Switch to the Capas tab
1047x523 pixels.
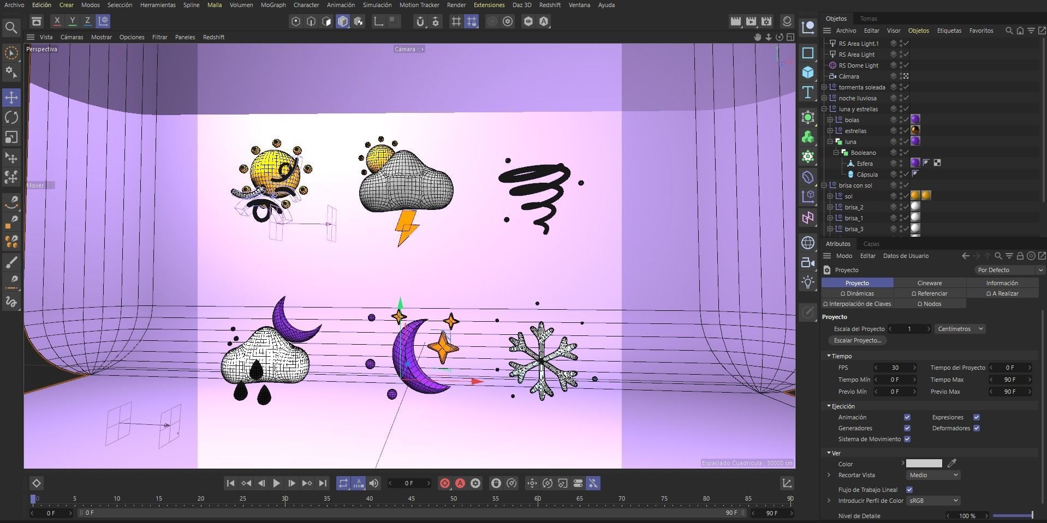(x=871, y=244)
